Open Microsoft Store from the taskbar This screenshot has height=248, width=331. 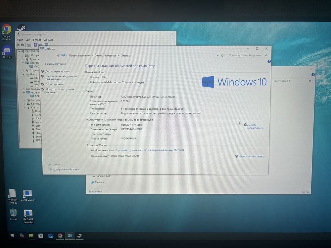point(41,236)
